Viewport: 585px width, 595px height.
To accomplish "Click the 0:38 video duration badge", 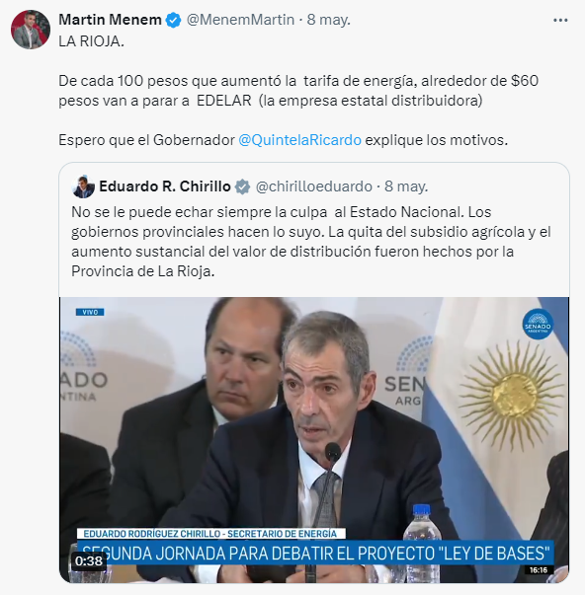I will point(89,560).
